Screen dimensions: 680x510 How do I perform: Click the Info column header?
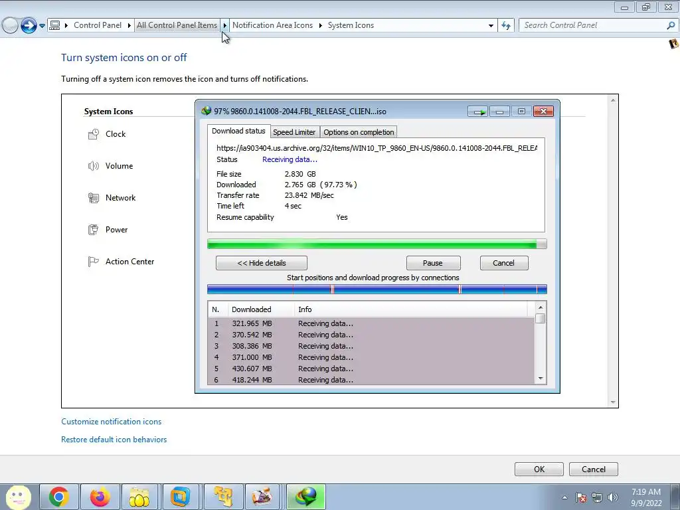tap(410, 309)
